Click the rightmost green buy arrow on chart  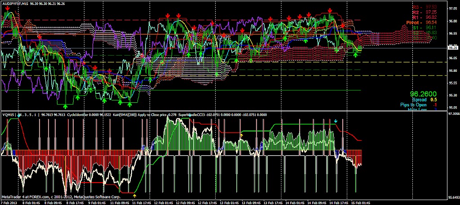point(356,55)
